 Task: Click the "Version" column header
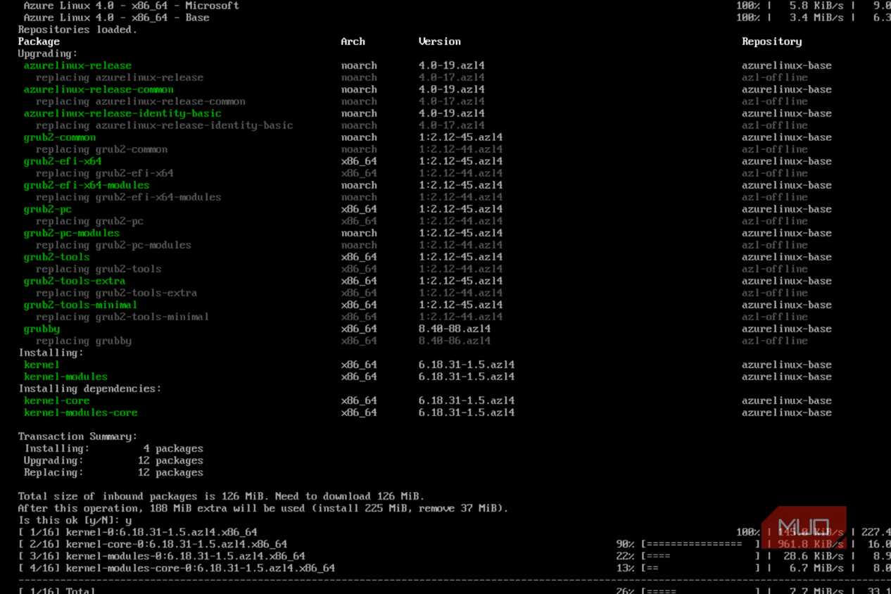point(439,42)
